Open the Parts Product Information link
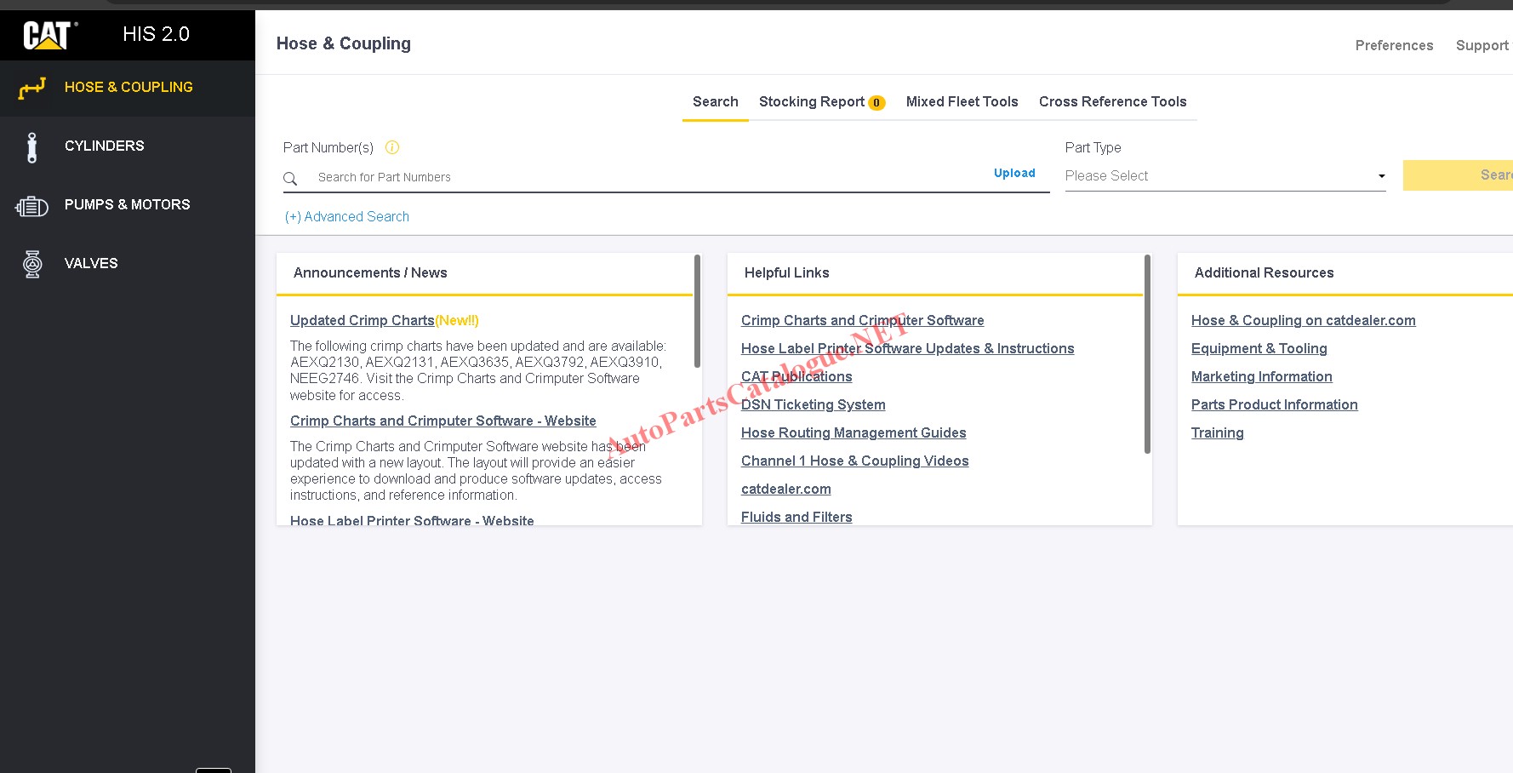 pos(1274,404)
